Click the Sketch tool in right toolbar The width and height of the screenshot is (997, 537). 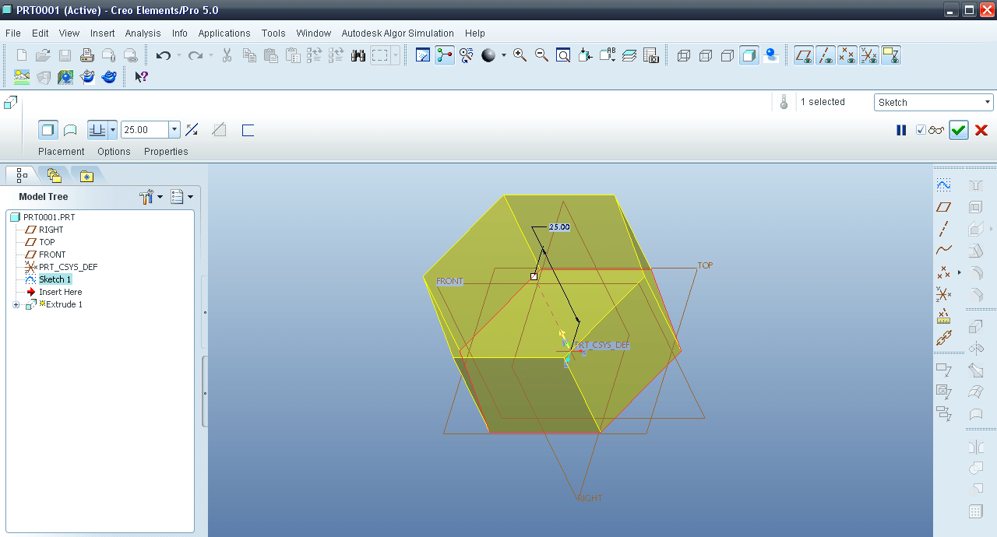pos(943,185)
